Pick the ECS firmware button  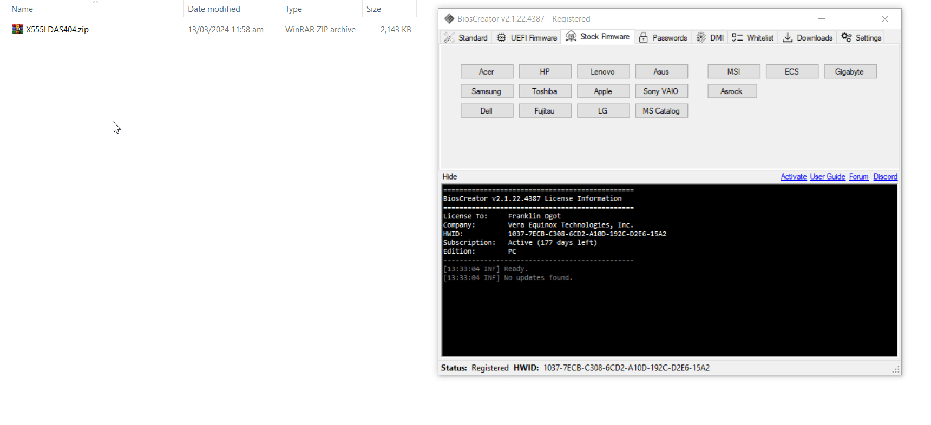click(792, 71)
